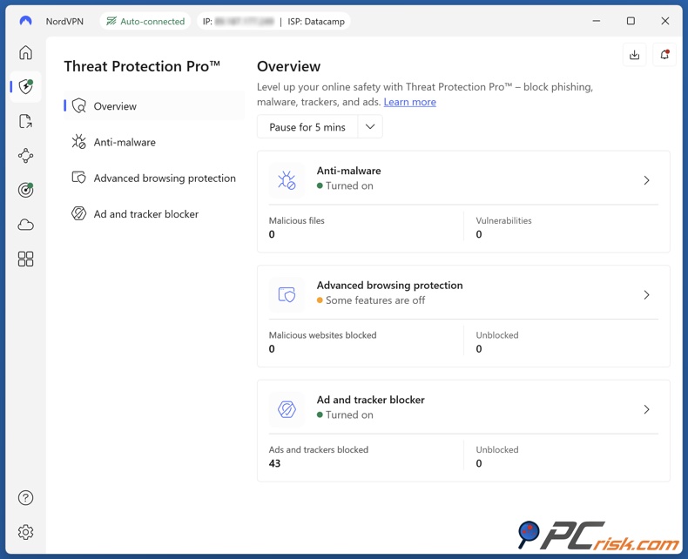Select the Threat Protection shield sidebar icon
Viewport: 688px width, 559px height.
coord(26,86)
